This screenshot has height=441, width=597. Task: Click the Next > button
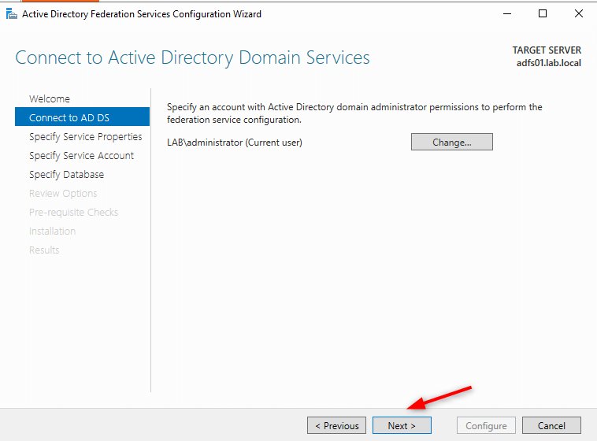click(x=402, y=425)
